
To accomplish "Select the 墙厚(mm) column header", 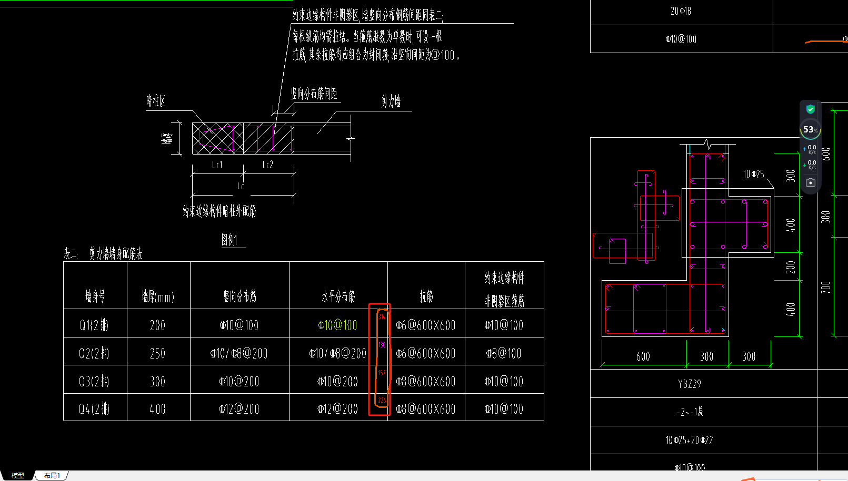I will 158,296.
